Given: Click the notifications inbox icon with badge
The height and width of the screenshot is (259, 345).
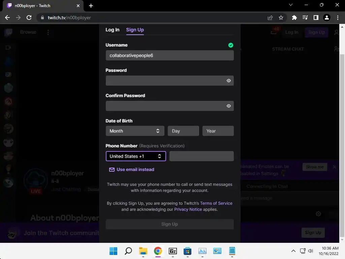Looking at the screenshot, I should [x=274, y=32].
